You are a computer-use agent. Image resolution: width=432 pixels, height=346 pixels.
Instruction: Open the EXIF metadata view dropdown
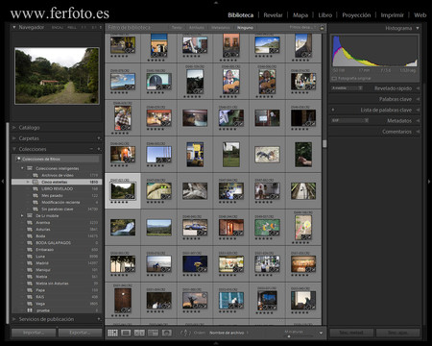pos(349,120)
